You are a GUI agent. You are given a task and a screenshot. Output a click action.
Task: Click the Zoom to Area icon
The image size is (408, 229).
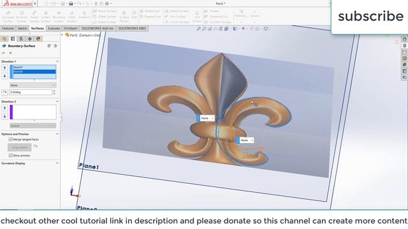(204, 29)
